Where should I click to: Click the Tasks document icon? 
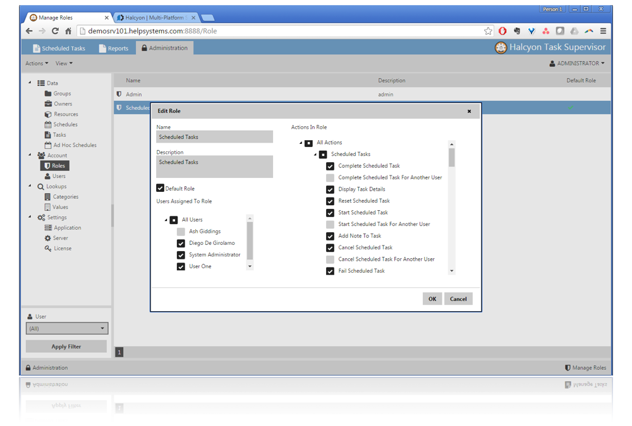pyautogui.click(x=48, y=135)
